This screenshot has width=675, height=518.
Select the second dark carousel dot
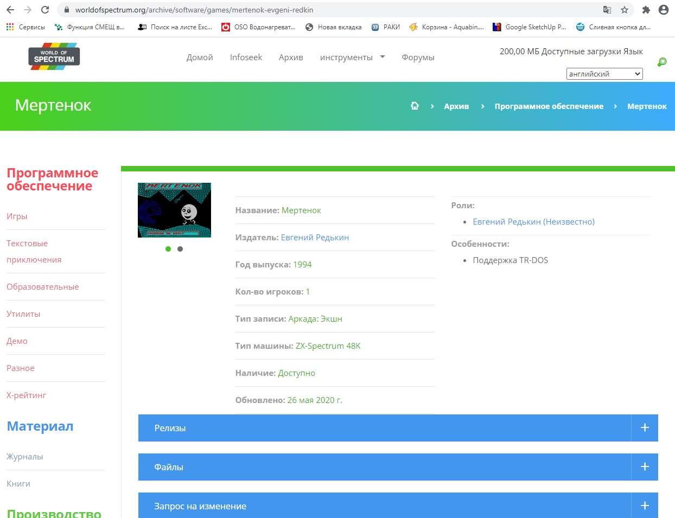click(x=180, y=249)
